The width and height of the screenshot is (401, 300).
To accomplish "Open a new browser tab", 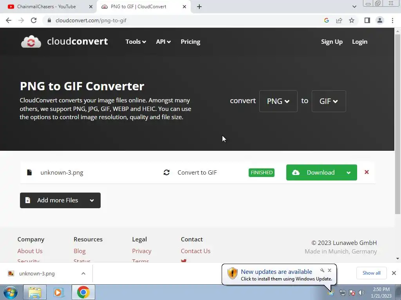I will pyautogui.click(x=199, y=7).
